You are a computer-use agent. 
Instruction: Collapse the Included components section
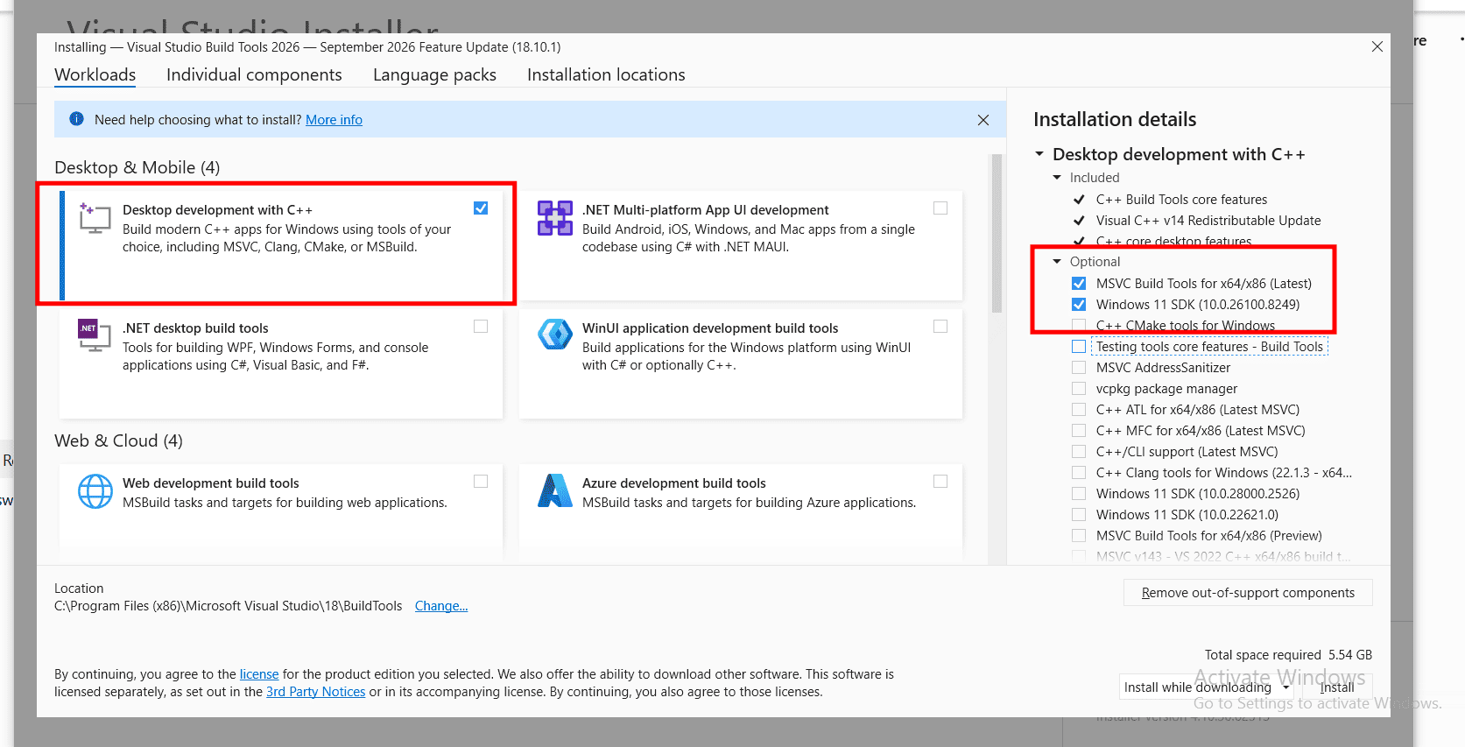(x=1057, y=178)
